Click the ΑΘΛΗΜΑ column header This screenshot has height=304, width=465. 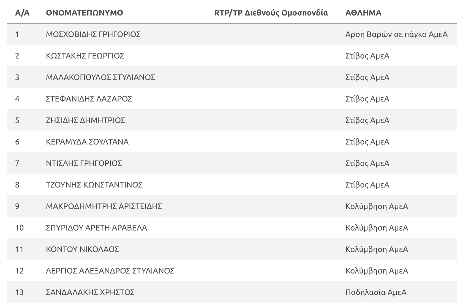tap(363, 13)
